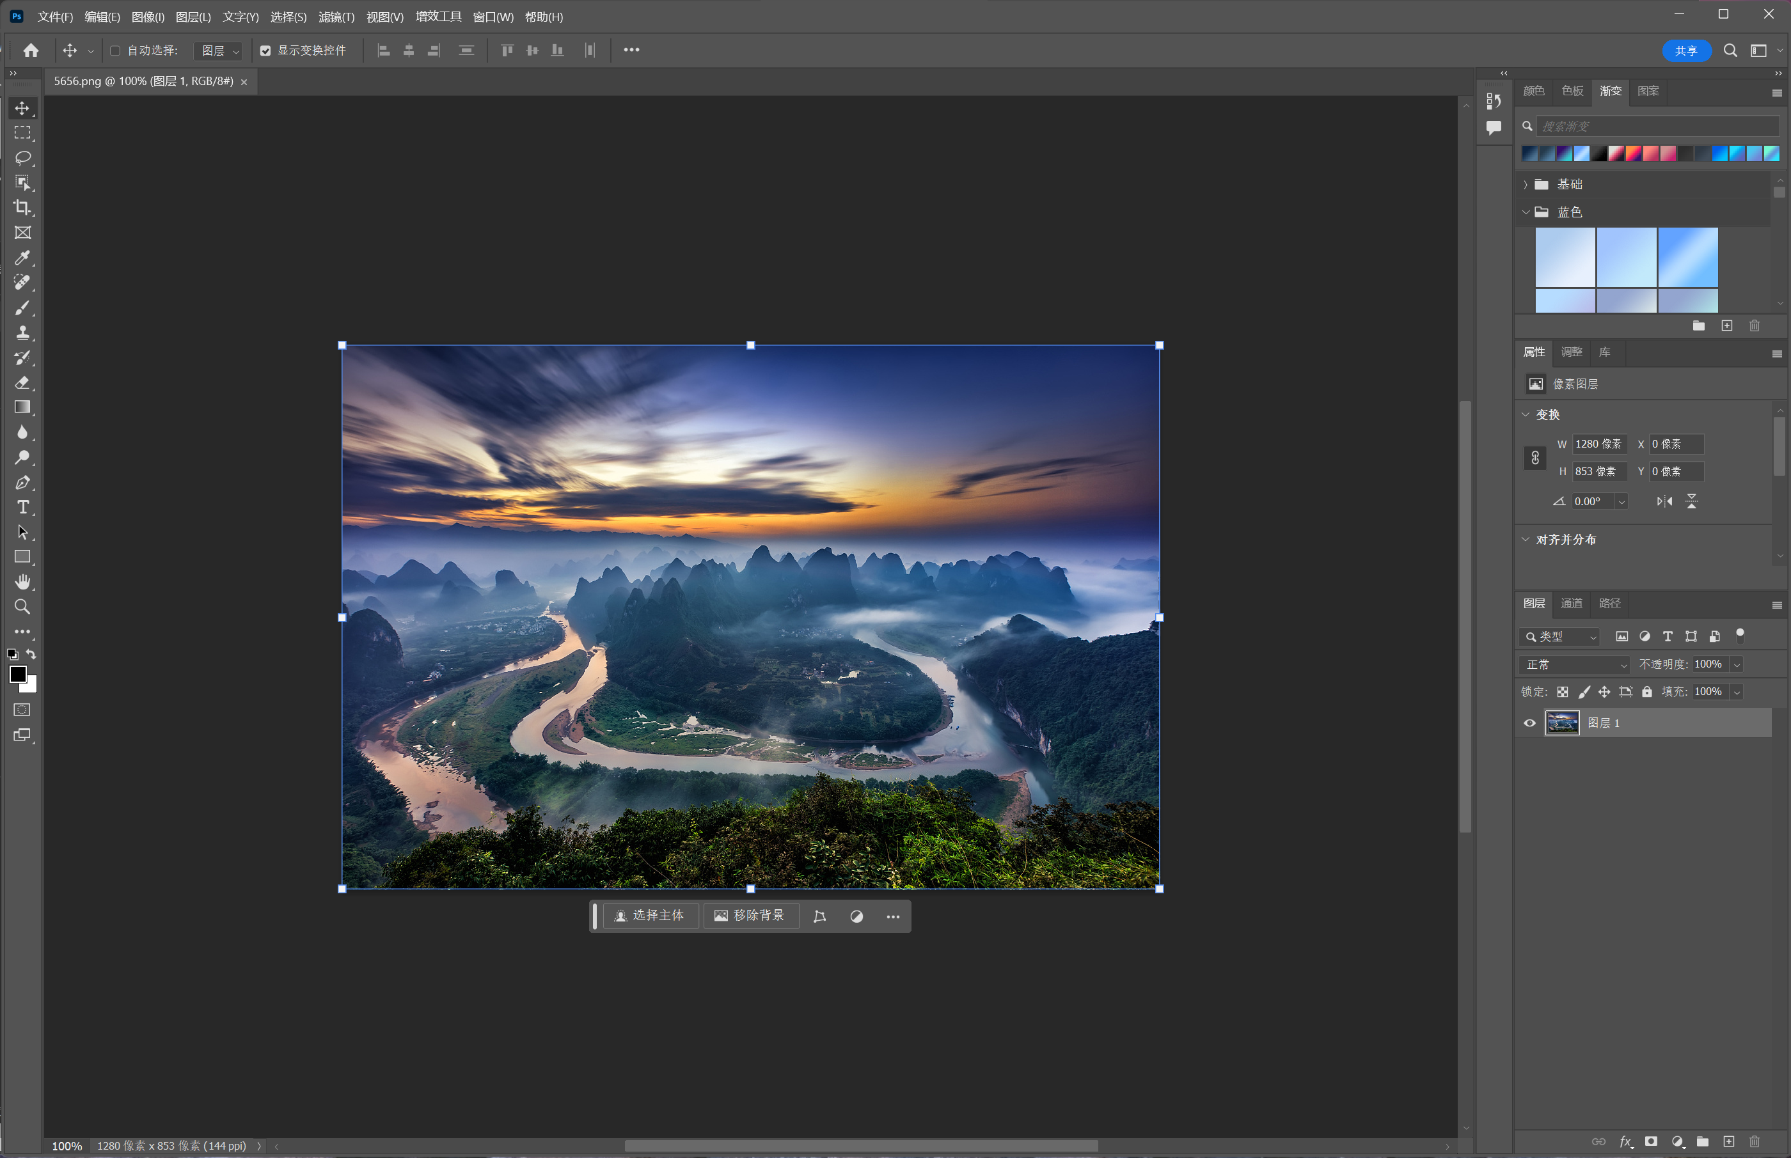Click the 图层 1 layer thumbnail
The width and height of the screenshot is (1791, 1158).
(x=1563, y=723)
